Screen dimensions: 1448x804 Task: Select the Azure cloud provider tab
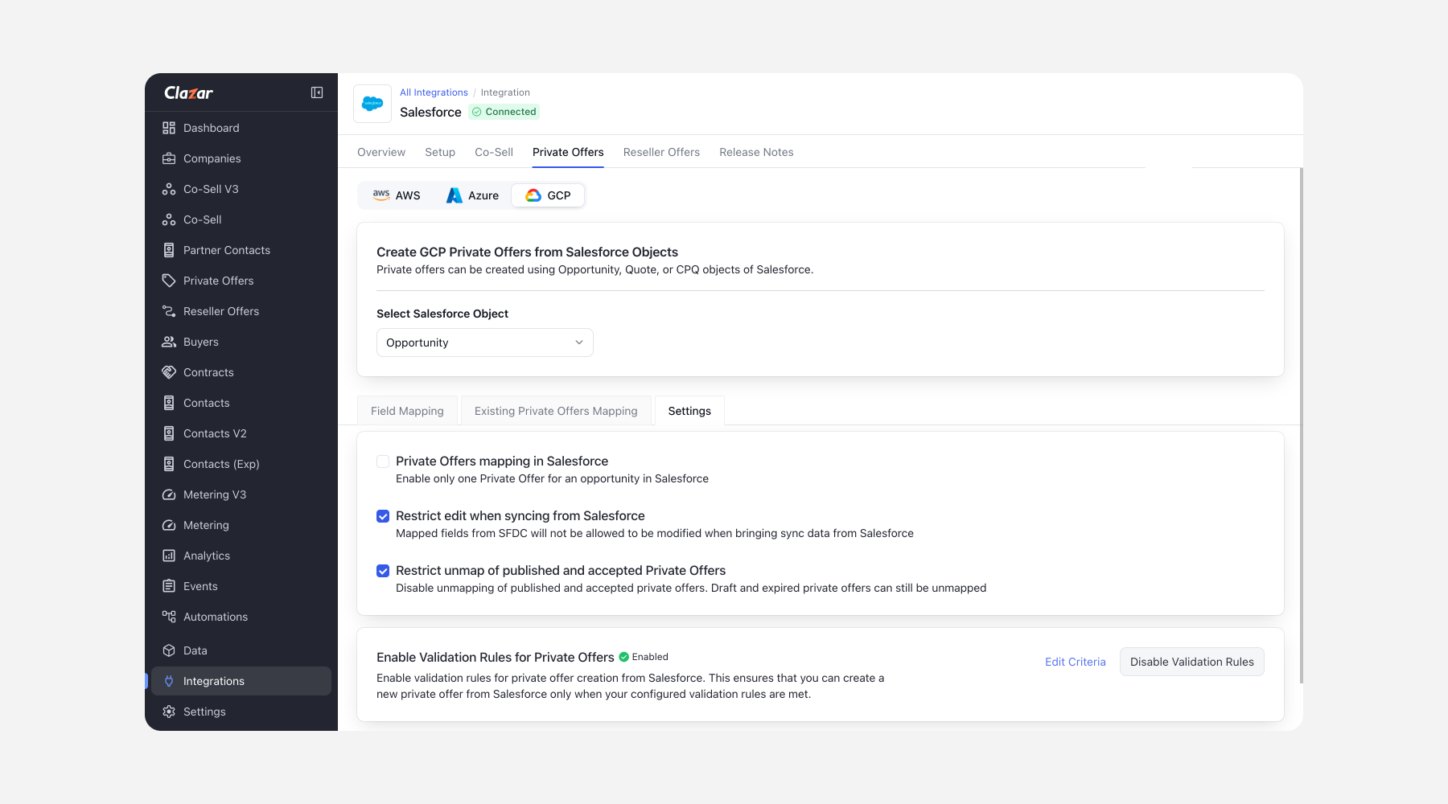[473, 195]
